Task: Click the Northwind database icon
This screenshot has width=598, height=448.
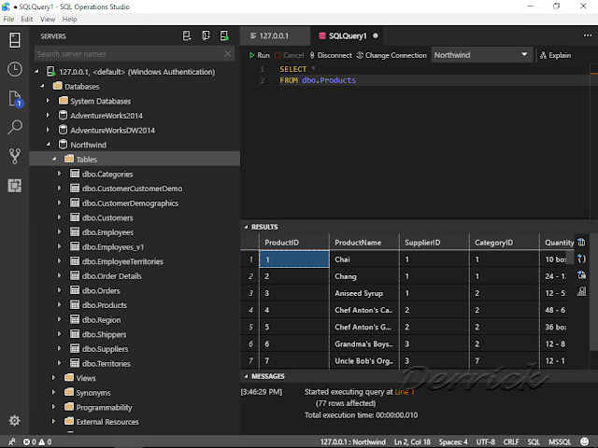Action: click(x=63, y=145)
